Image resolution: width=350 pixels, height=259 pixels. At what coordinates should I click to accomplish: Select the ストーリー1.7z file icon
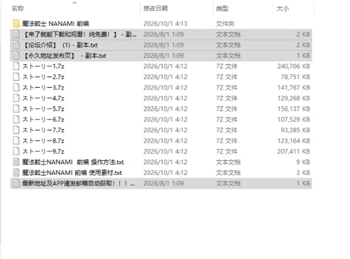point(16,66)
